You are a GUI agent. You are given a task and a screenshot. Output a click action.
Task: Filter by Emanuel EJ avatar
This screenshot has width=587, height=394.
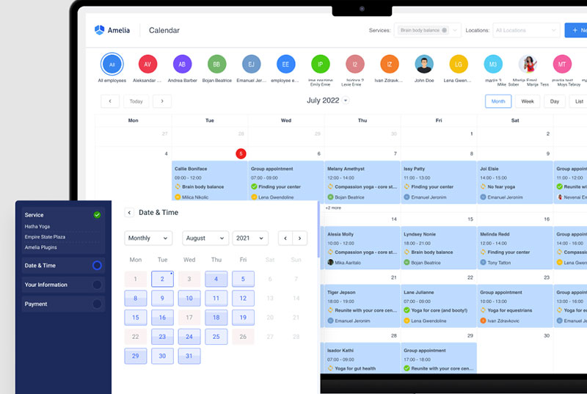(251, 65)
